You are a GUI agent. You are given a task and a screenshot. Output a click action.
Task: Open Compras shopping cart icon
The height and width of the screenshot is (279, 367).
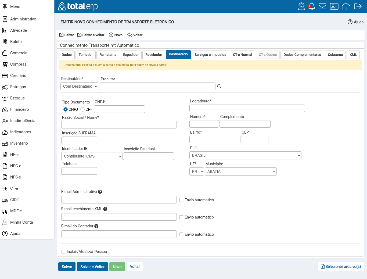coord(5,64)
